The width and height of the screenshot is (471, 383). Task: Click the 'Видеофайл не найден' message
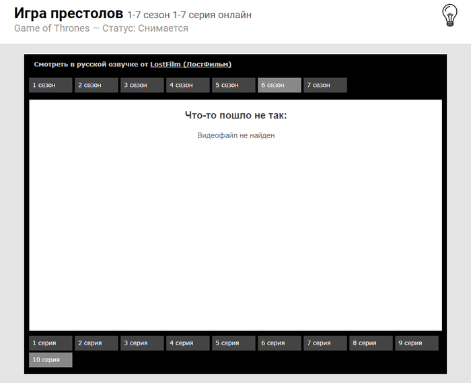click(x=235, y=135)
